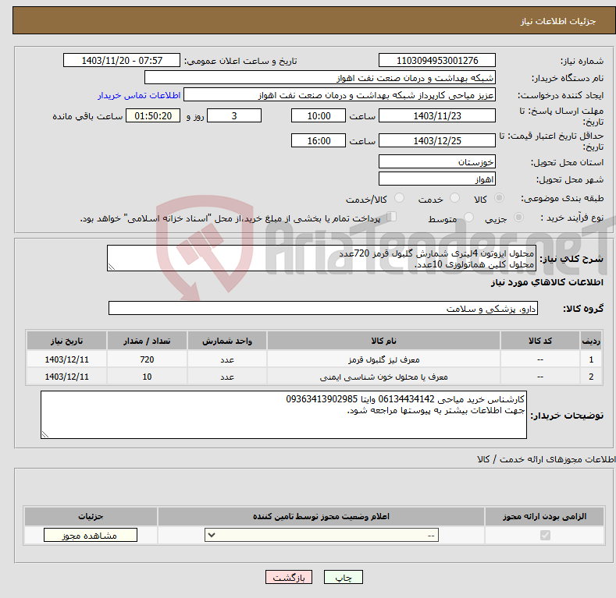Select the خدمت radio button
Screen dimensions: 616x598
click(x=454, y=198)
